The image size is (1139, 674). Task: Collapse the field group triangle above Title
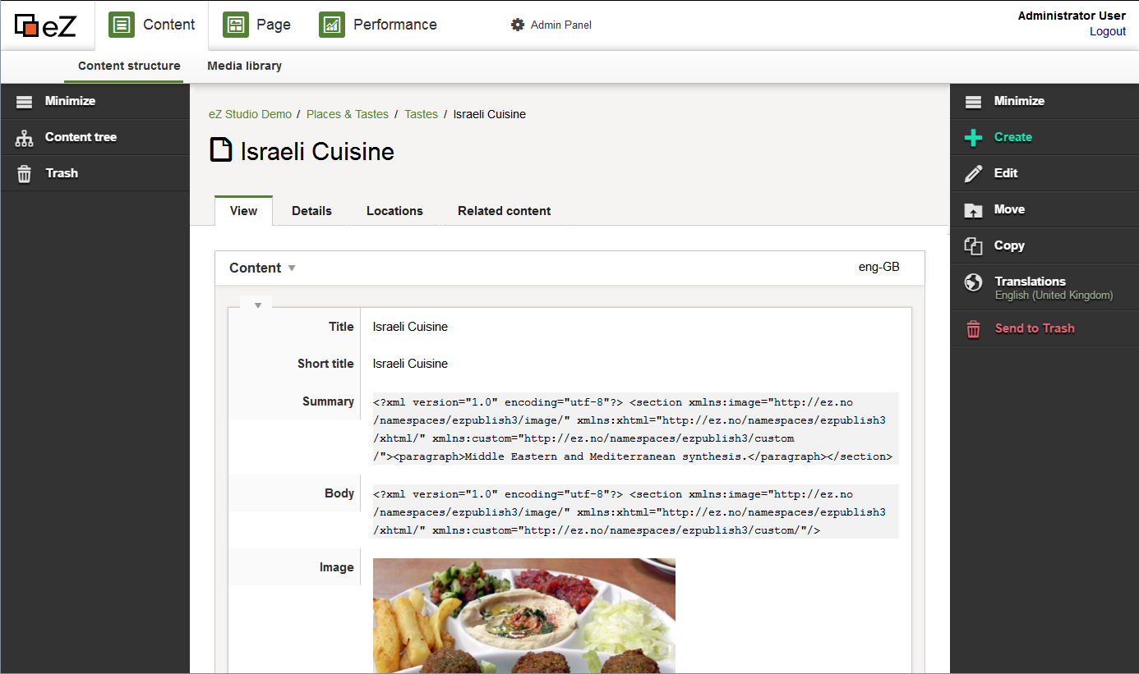tap(257, 305)
